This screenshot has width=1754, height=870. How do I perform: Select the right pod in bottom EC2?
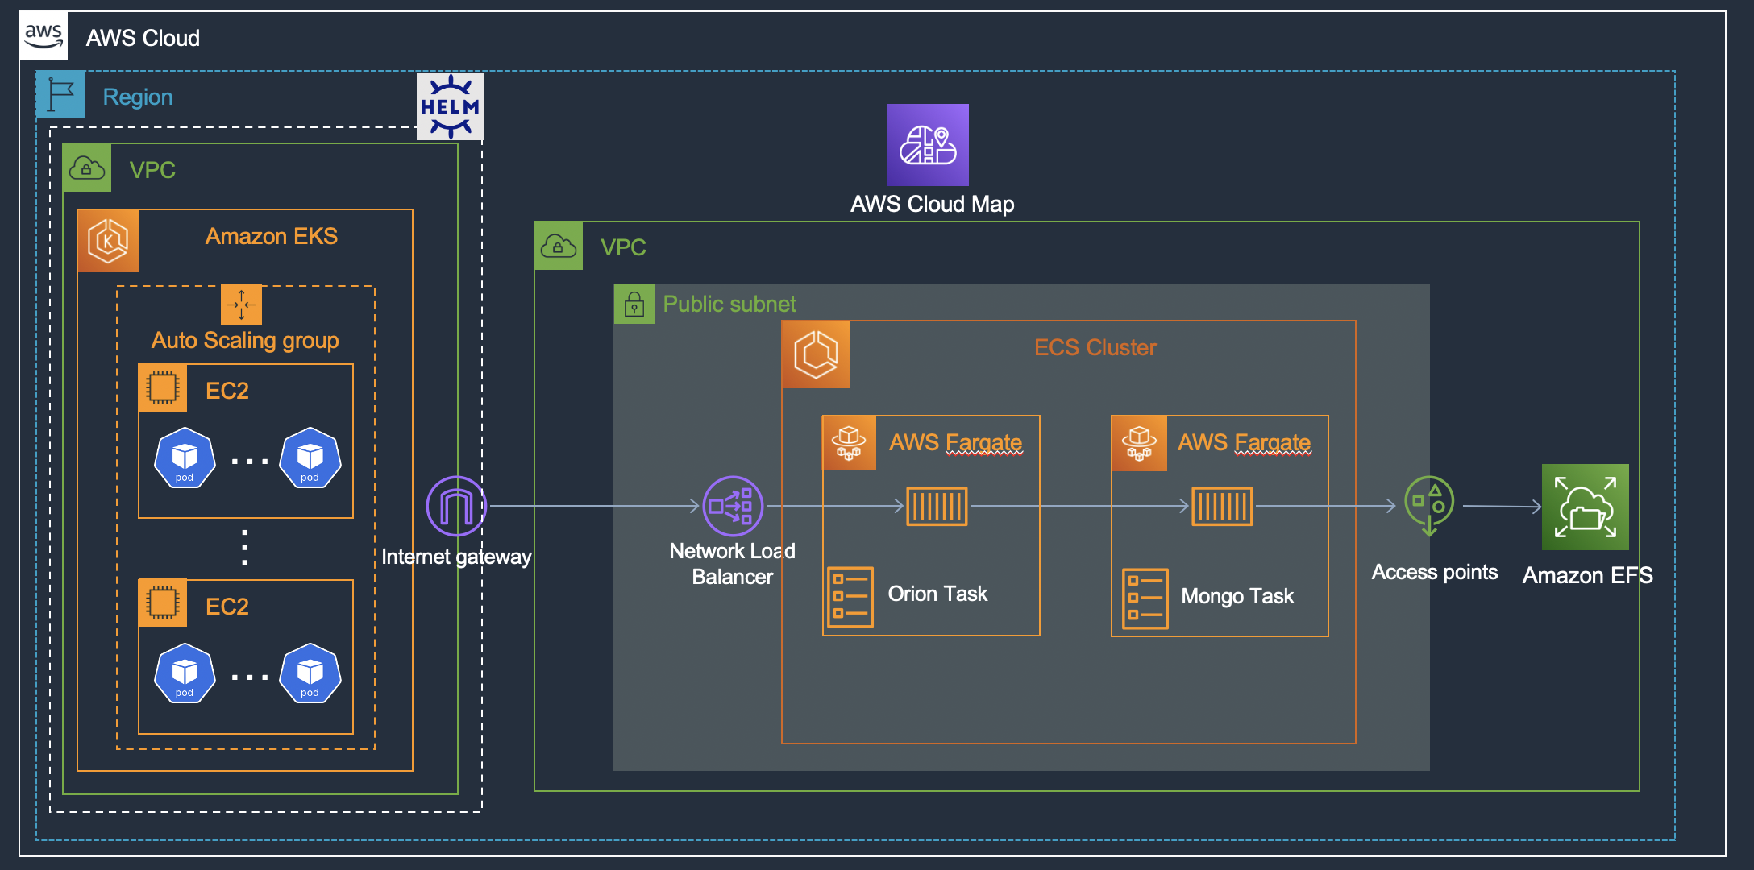(310, 673)
